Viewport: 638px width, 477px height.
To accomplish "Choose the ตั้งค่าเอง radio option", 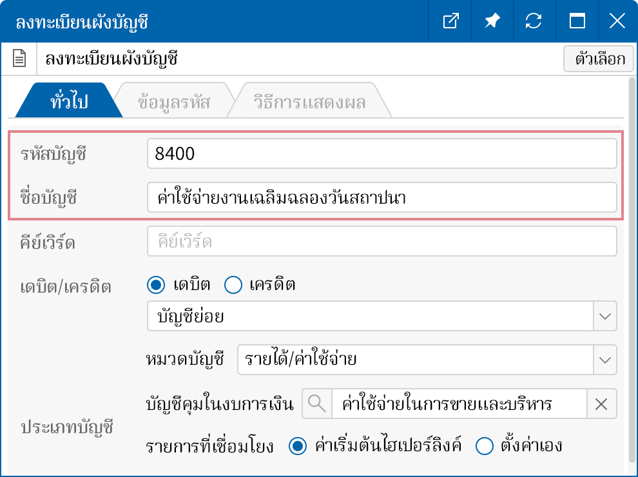I will point(484,445).
